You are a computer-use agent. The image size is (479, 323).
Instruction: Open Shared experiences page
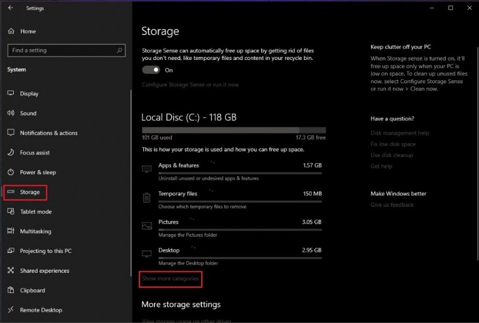tap(44, 270)
